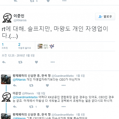The image size is (119, 119).
Task: Expand more options on GuardmanMarbo's first reply
Action: pos(63,85)
